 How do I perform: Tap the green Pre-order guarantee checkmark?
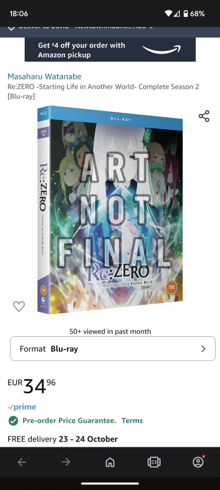tap(13, 421)
